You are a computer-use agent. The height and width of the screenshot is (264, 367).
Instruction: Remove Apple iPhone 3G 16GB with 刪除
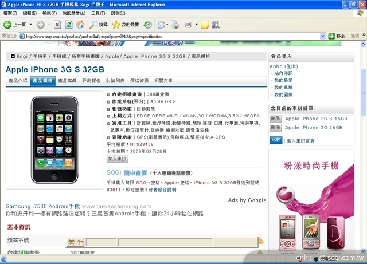coord(275,128)
